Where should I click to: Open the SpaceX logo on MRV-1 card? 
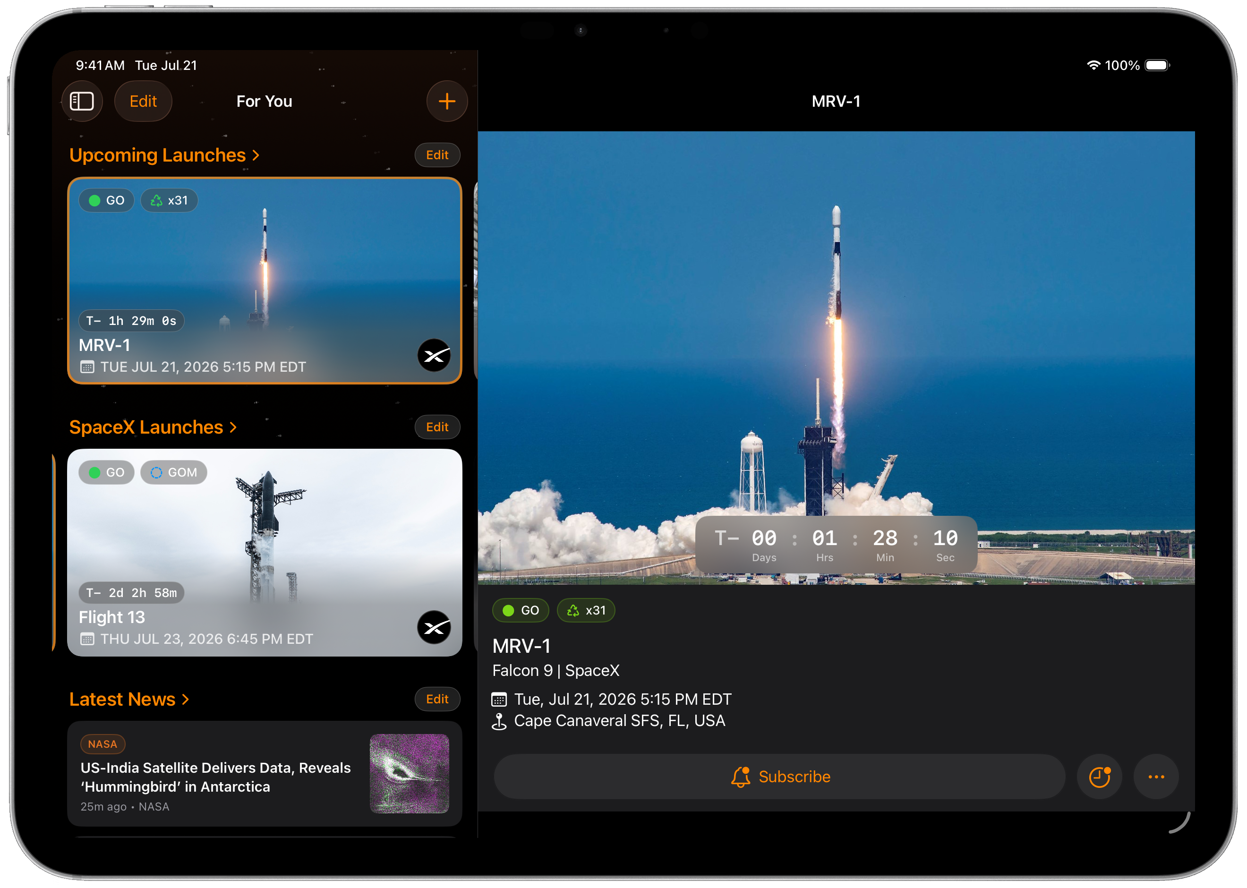tap(434, 355)
